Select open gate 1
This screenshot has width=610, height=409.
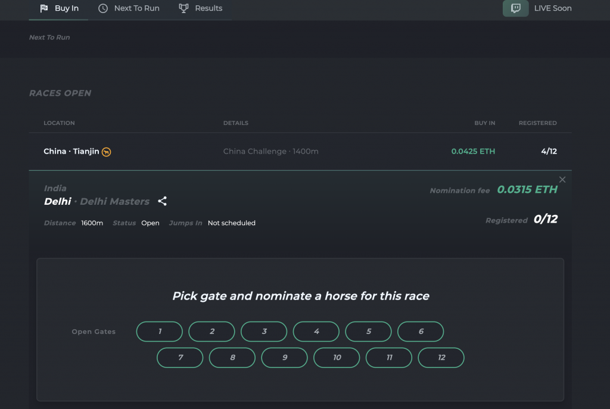[160, 332]
